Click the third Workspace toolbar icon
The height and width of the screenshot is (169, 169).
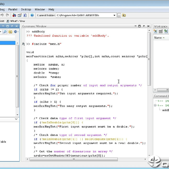166,31
